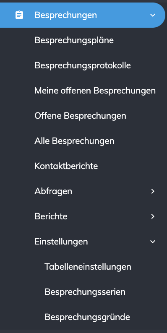The image size is (167, 333).
Task: Open Meine offenen Besprechungen
Action: (95, 91)
